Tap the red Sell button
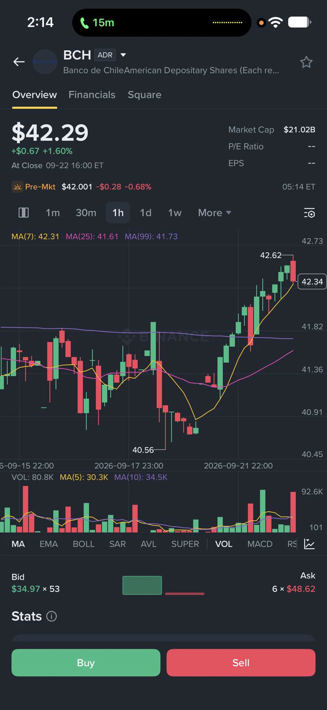The width and height of the screenshot is (327, 710). tap(241, 663)
